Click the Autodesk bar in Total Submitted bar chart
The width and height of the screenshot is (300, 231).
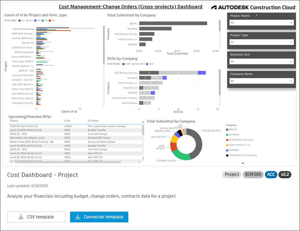pyautogui.click(x=155, y=29)
